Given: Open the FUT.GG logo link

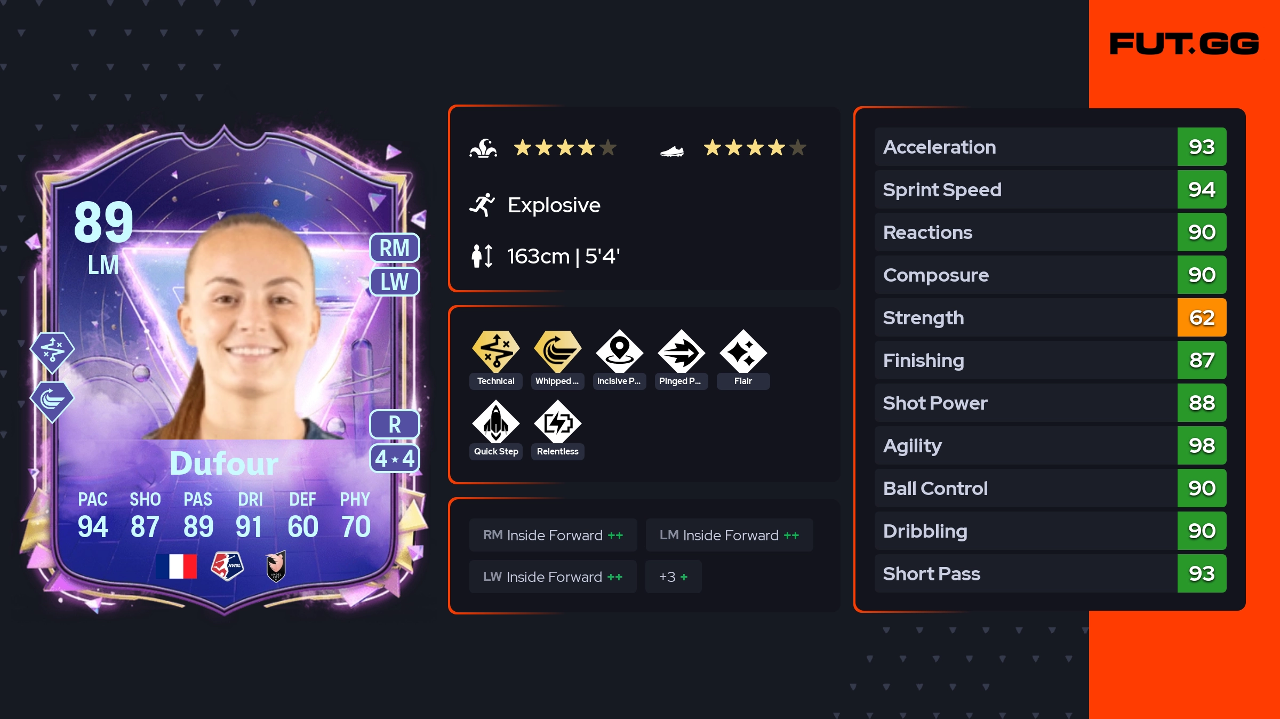Looking at the screenshot, I should click(1184, 44).
